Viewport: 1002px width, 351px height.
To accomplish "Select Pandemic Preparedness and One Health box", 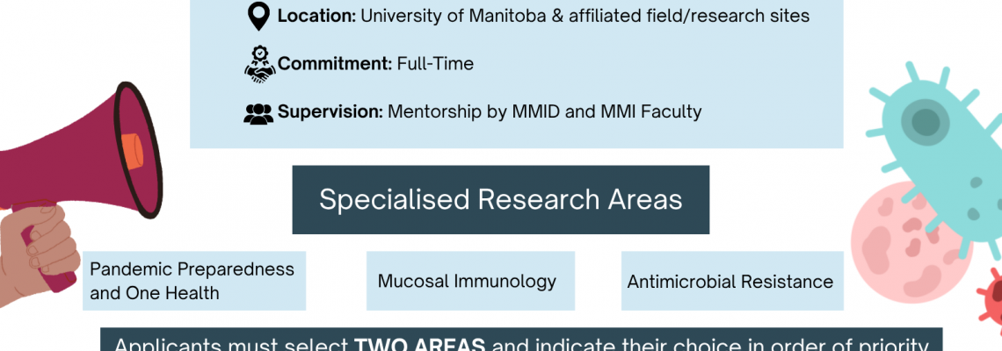I will click(x=194, y=281).
